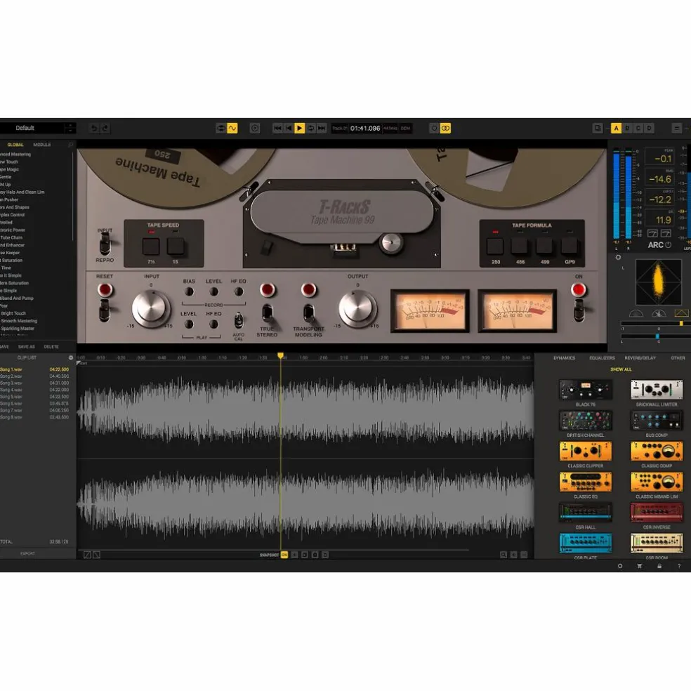691x691 pixels.
Task: Select the Tube Chain preset
Action: coord(11,237)
